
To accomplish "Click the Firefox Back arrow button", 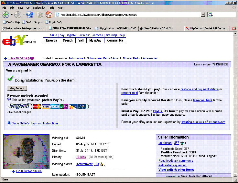I will pos(5,15).
